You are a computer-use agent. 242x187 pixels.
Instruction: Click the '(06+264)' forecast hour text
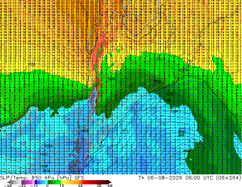pyautogui.click(x=229, y=178)
